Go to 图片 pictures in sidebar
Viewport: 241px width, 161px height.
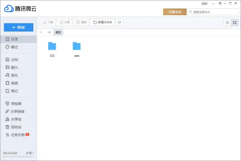click(14, 67)
